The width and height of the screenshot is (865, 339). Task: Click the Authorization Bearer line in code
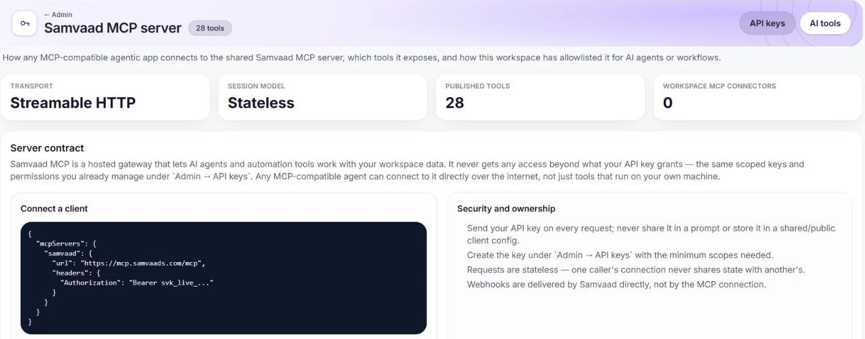136,283
